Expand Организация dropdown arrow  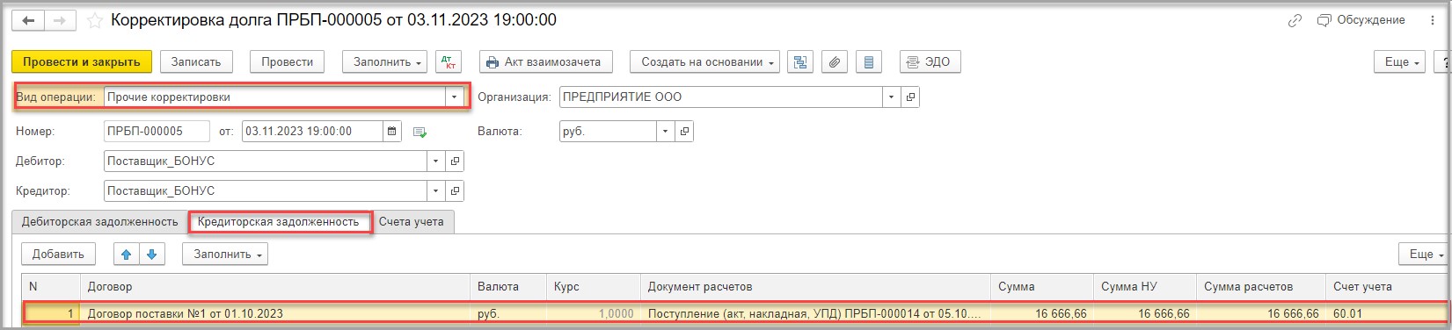(x=892, y=97)
